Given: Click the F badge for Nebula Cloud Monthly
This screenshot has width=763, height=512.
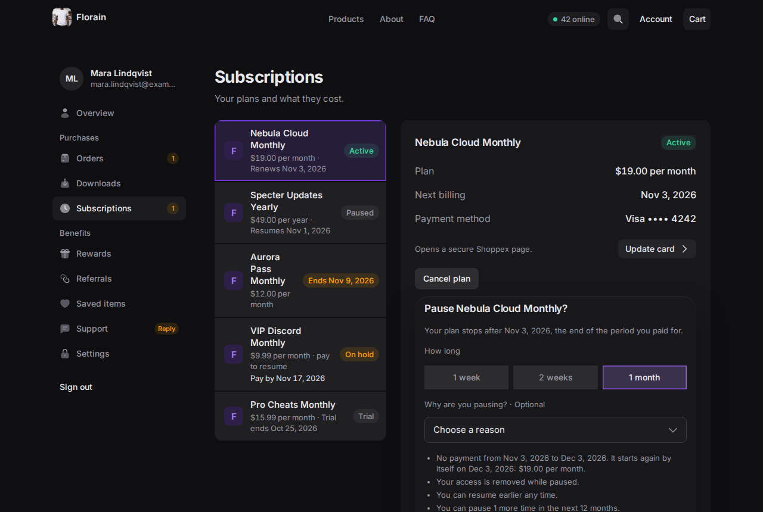Looking at the screenshot, I should 234,151.
